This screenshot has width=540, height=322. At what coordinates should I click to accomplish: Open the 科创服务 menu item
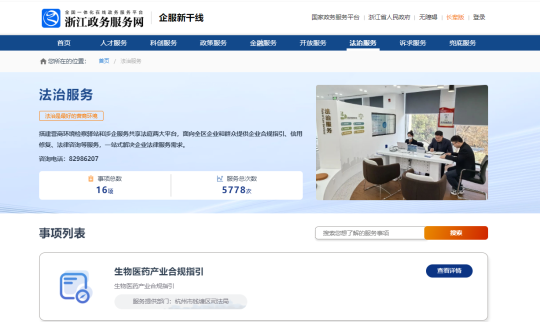click(x=163, y=43)
